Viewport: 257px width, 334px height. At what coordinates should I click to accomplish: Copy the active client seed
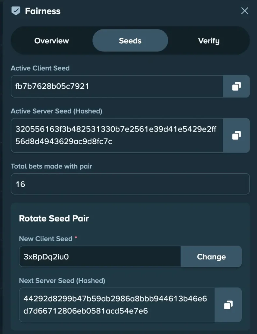(236, 86)
